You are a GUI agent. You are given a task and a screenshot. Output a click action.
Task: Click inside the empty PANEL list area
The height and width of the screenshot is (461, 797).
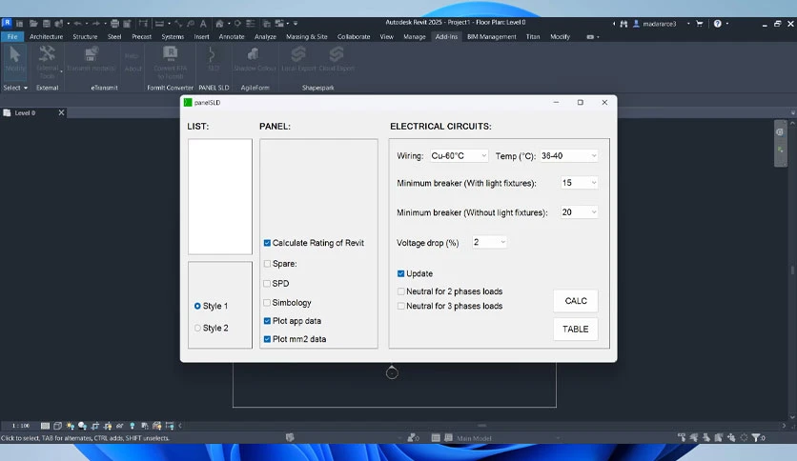click(318, 186)
